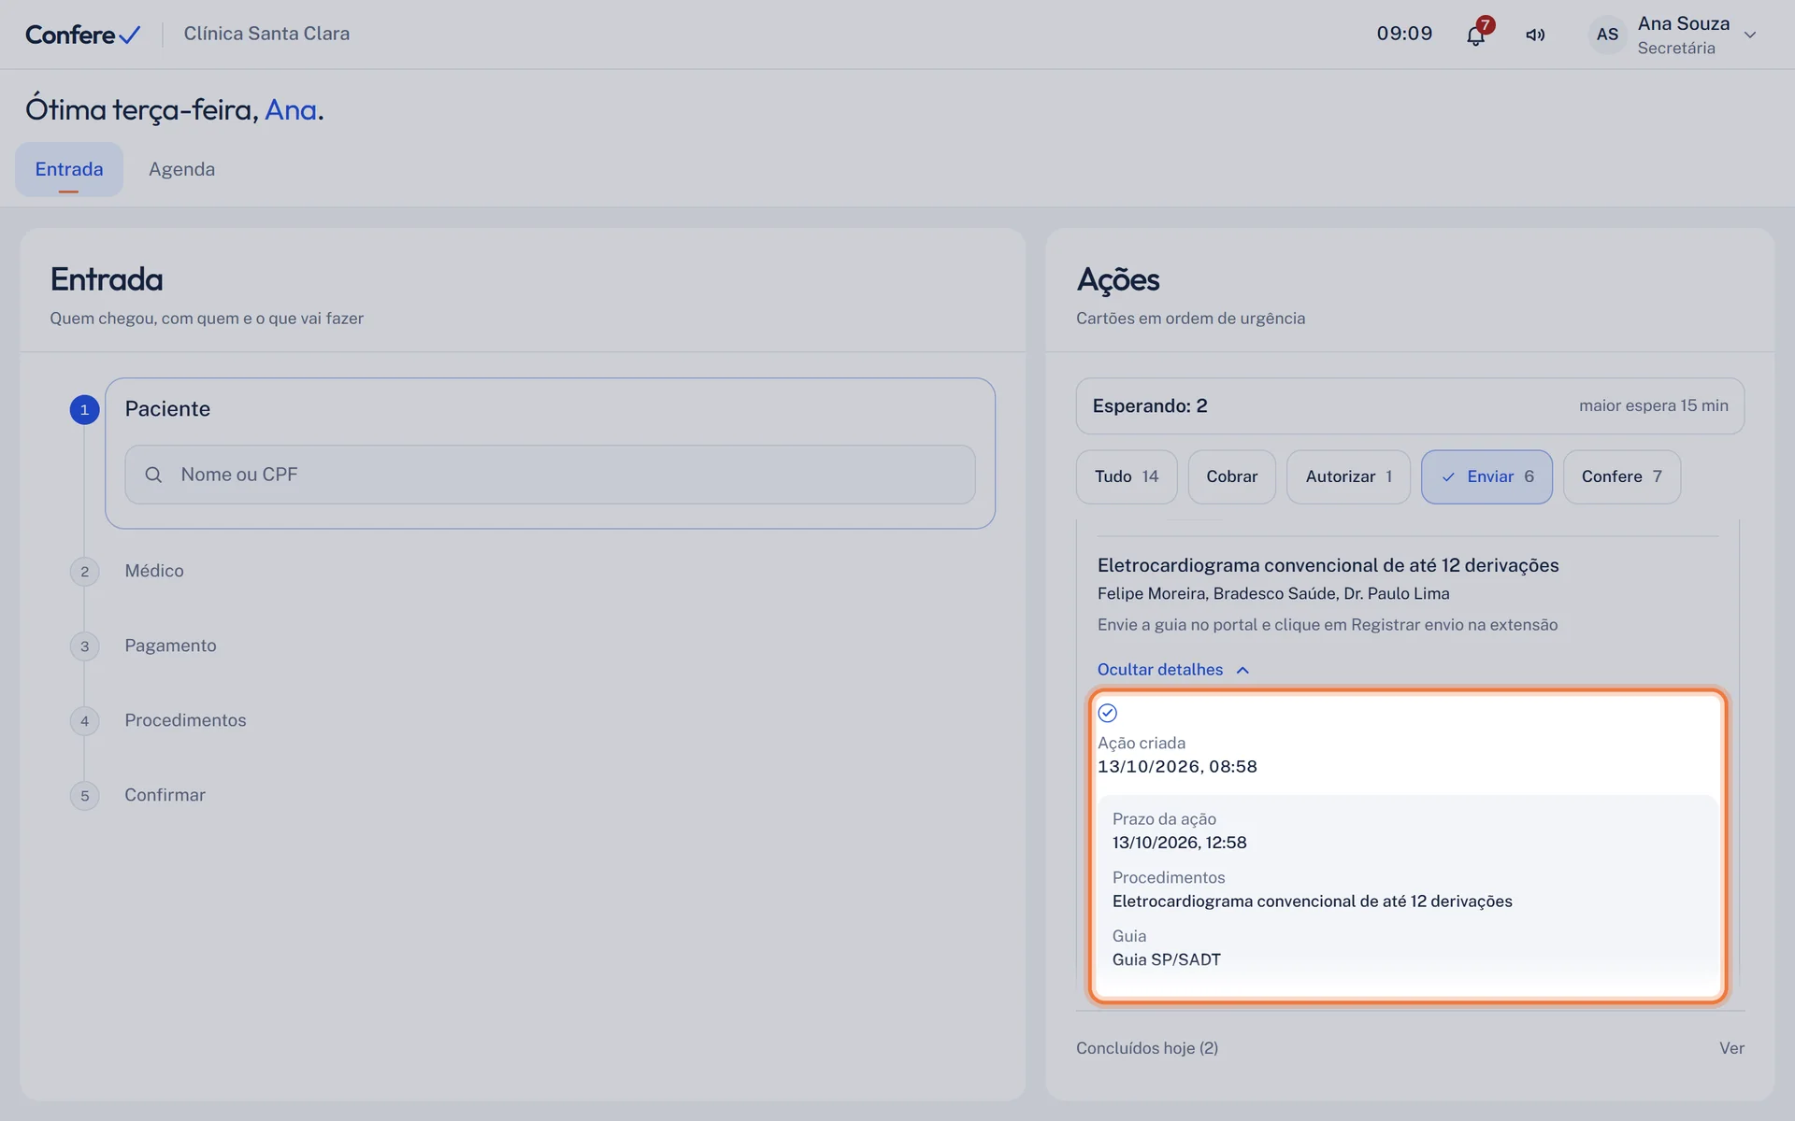
Task: Filter actions by Tudo 14
Action: pyautogui.click(x=1127, y=476)
